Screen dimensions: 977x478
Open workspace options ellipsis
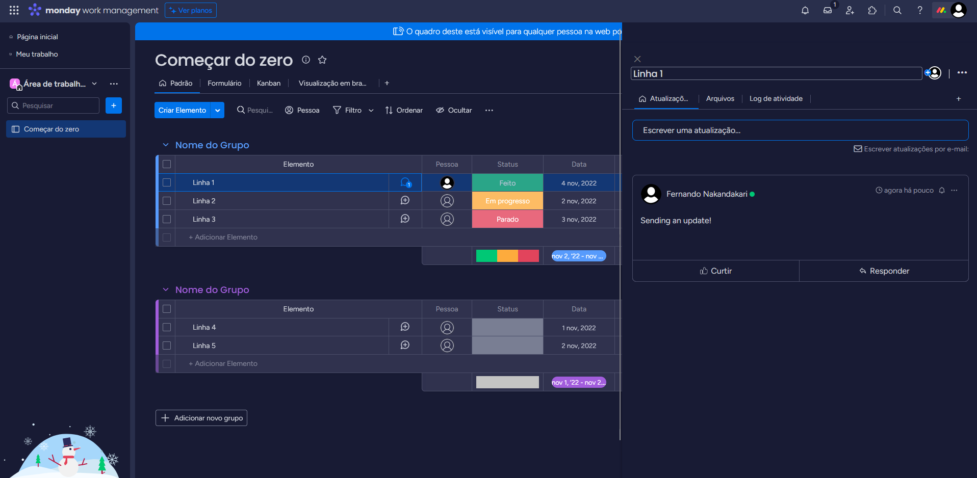point(114,84)
